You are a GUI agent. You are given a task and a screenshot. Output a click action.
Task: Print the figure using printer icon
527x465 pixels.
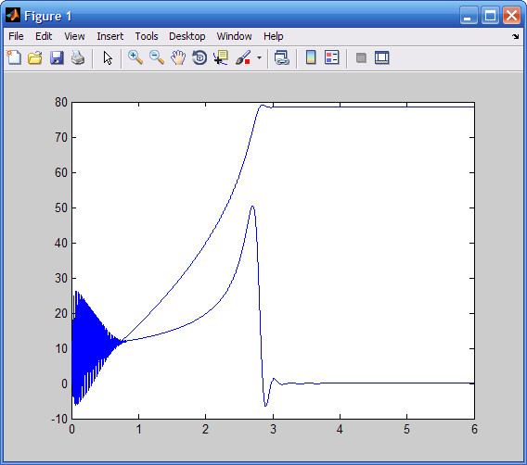click(78, 57)
